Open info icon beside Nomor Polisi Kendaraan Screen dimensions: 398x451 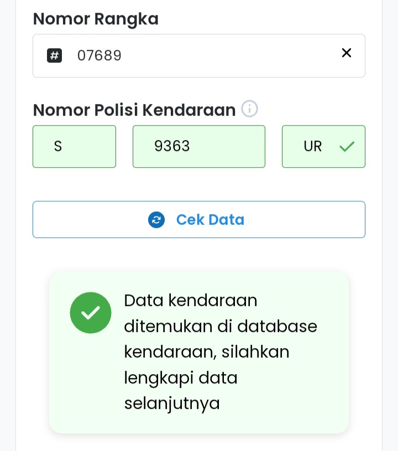pyautogui.click(x=250, y=109)
